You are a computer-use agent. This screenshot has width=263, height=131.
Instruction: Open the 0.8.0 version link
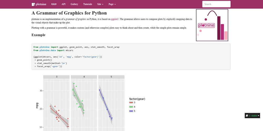54,4
